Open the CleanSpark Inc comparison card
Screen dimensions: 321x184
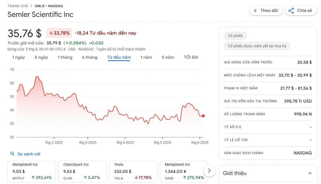82,171
